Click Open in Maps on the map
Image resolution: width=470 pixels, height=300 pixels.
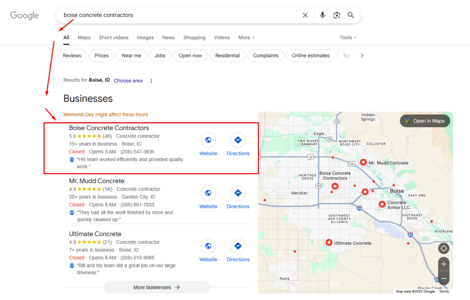(x=425, y=121)
